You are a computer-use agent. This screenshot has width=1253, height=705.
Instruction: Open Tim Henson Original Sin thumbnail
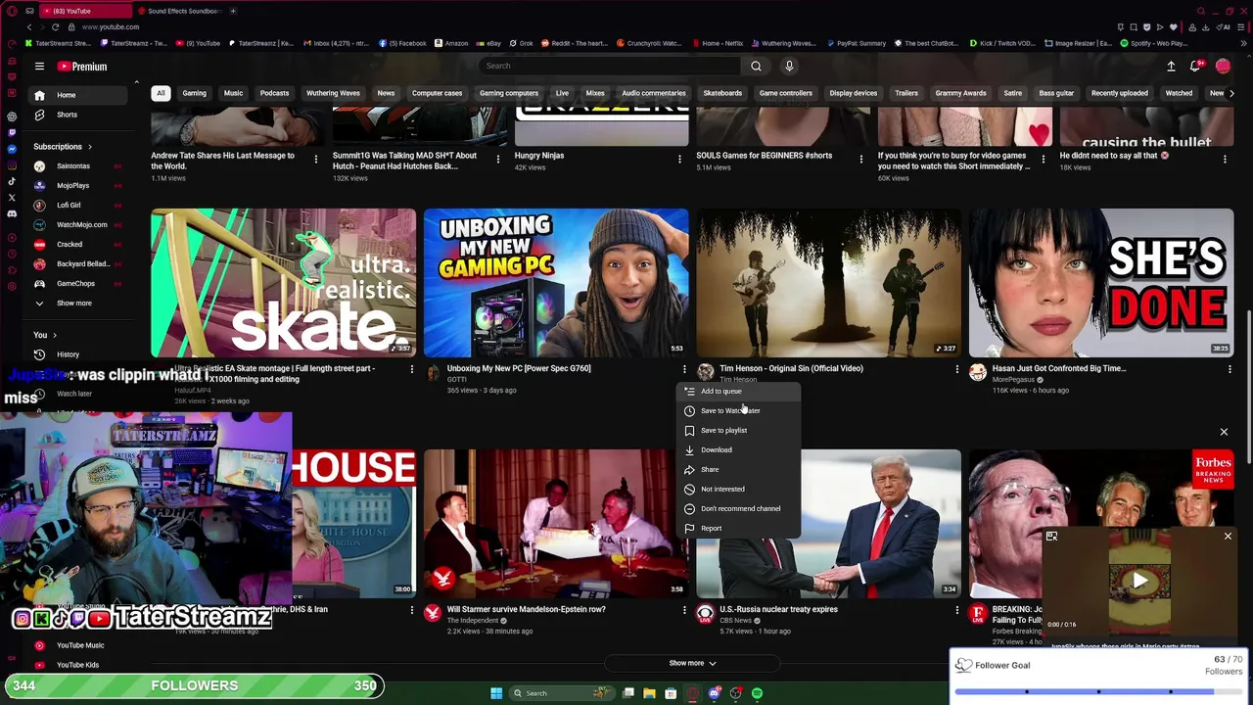(x=828, y=283)
